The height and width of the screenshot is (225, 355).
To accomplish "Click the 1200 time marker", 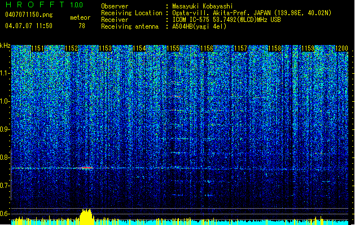I will tap(341, 48).
